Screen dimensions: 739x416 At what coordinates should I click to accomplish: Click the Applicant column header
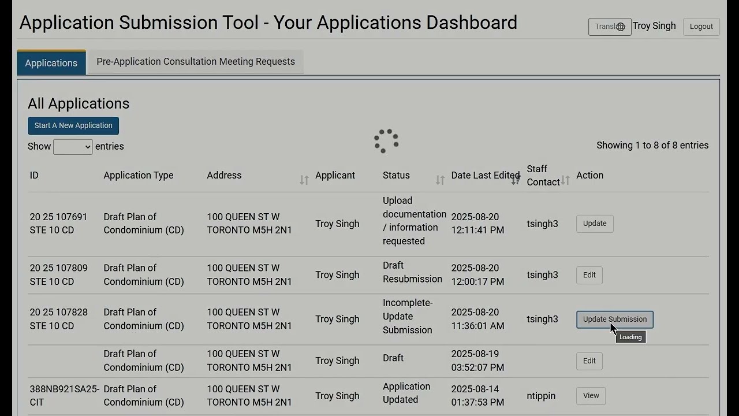pos(335,176)
